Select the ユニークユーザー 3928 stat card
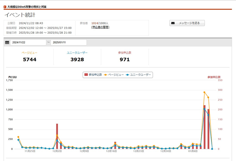The image size is (236, 161). point(77,57)
